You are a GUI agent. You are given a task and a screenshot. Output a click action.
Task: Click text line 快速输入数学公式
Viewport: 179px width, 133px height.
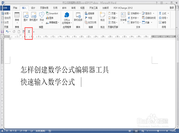tap(48, 82)
